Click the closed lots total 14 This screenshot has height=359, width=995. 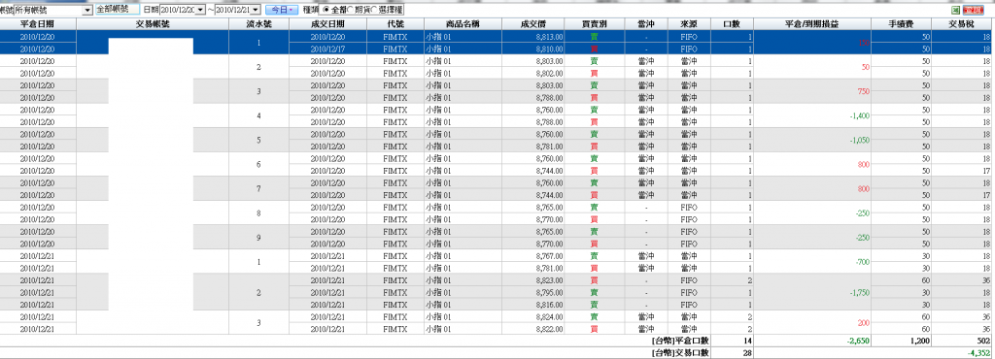(747, 341)
